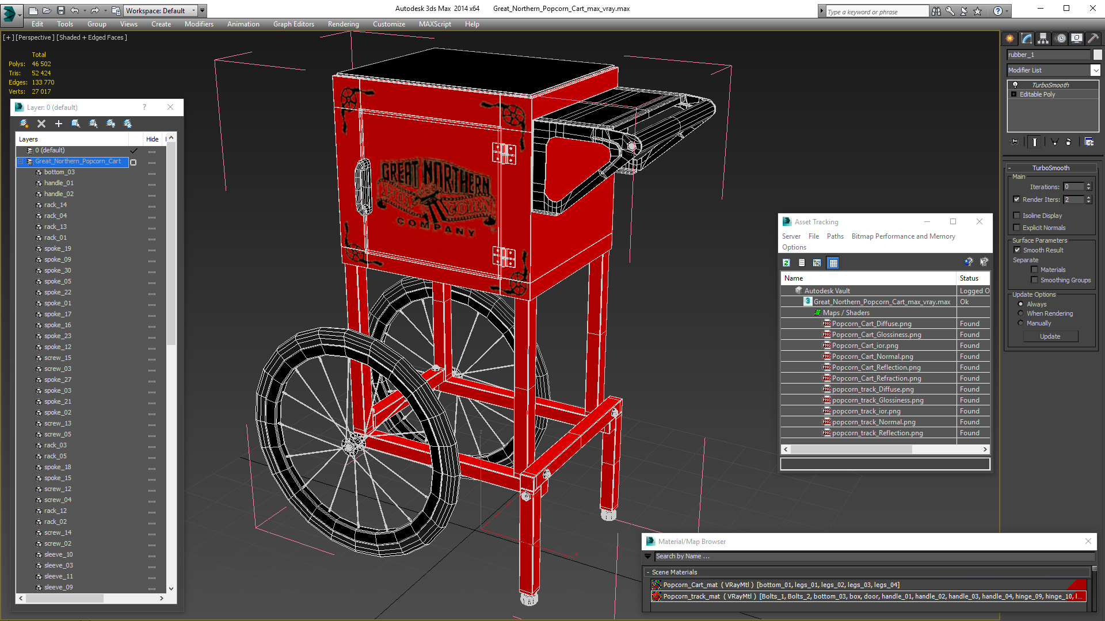This screenshot has height=621, width=1105.
Task: Collapse the Scene Materials group
Action: pyautogui.click(x=648, y=572)
